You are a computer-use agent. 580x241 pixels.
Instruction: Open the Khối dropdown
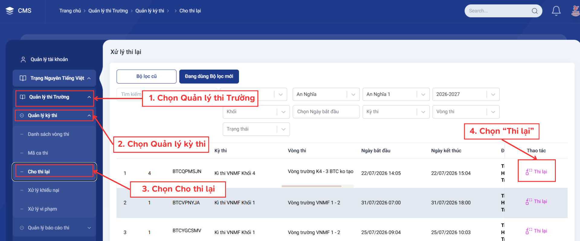click(256, 112)
